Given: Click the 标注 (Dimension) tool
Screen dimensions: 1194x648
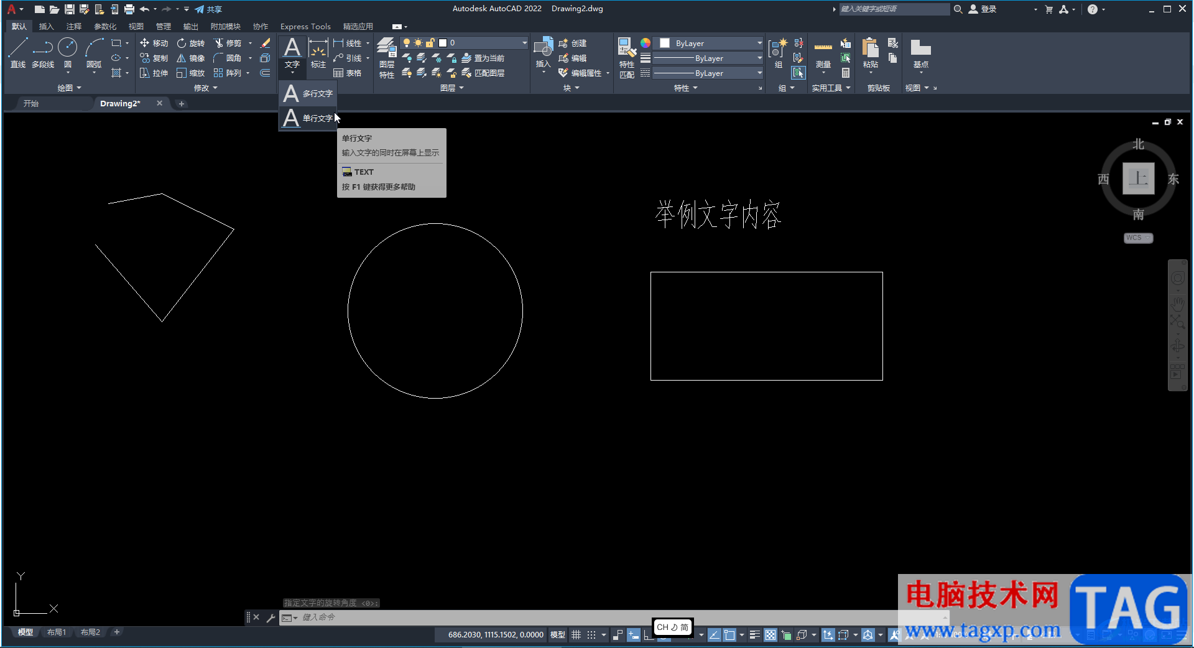Looking at the screenshot, I should [x=318, y=53].
